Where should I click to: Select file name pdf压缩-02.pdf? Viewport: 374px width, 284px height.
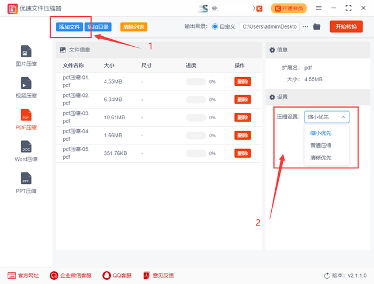[x=76, y=99]
